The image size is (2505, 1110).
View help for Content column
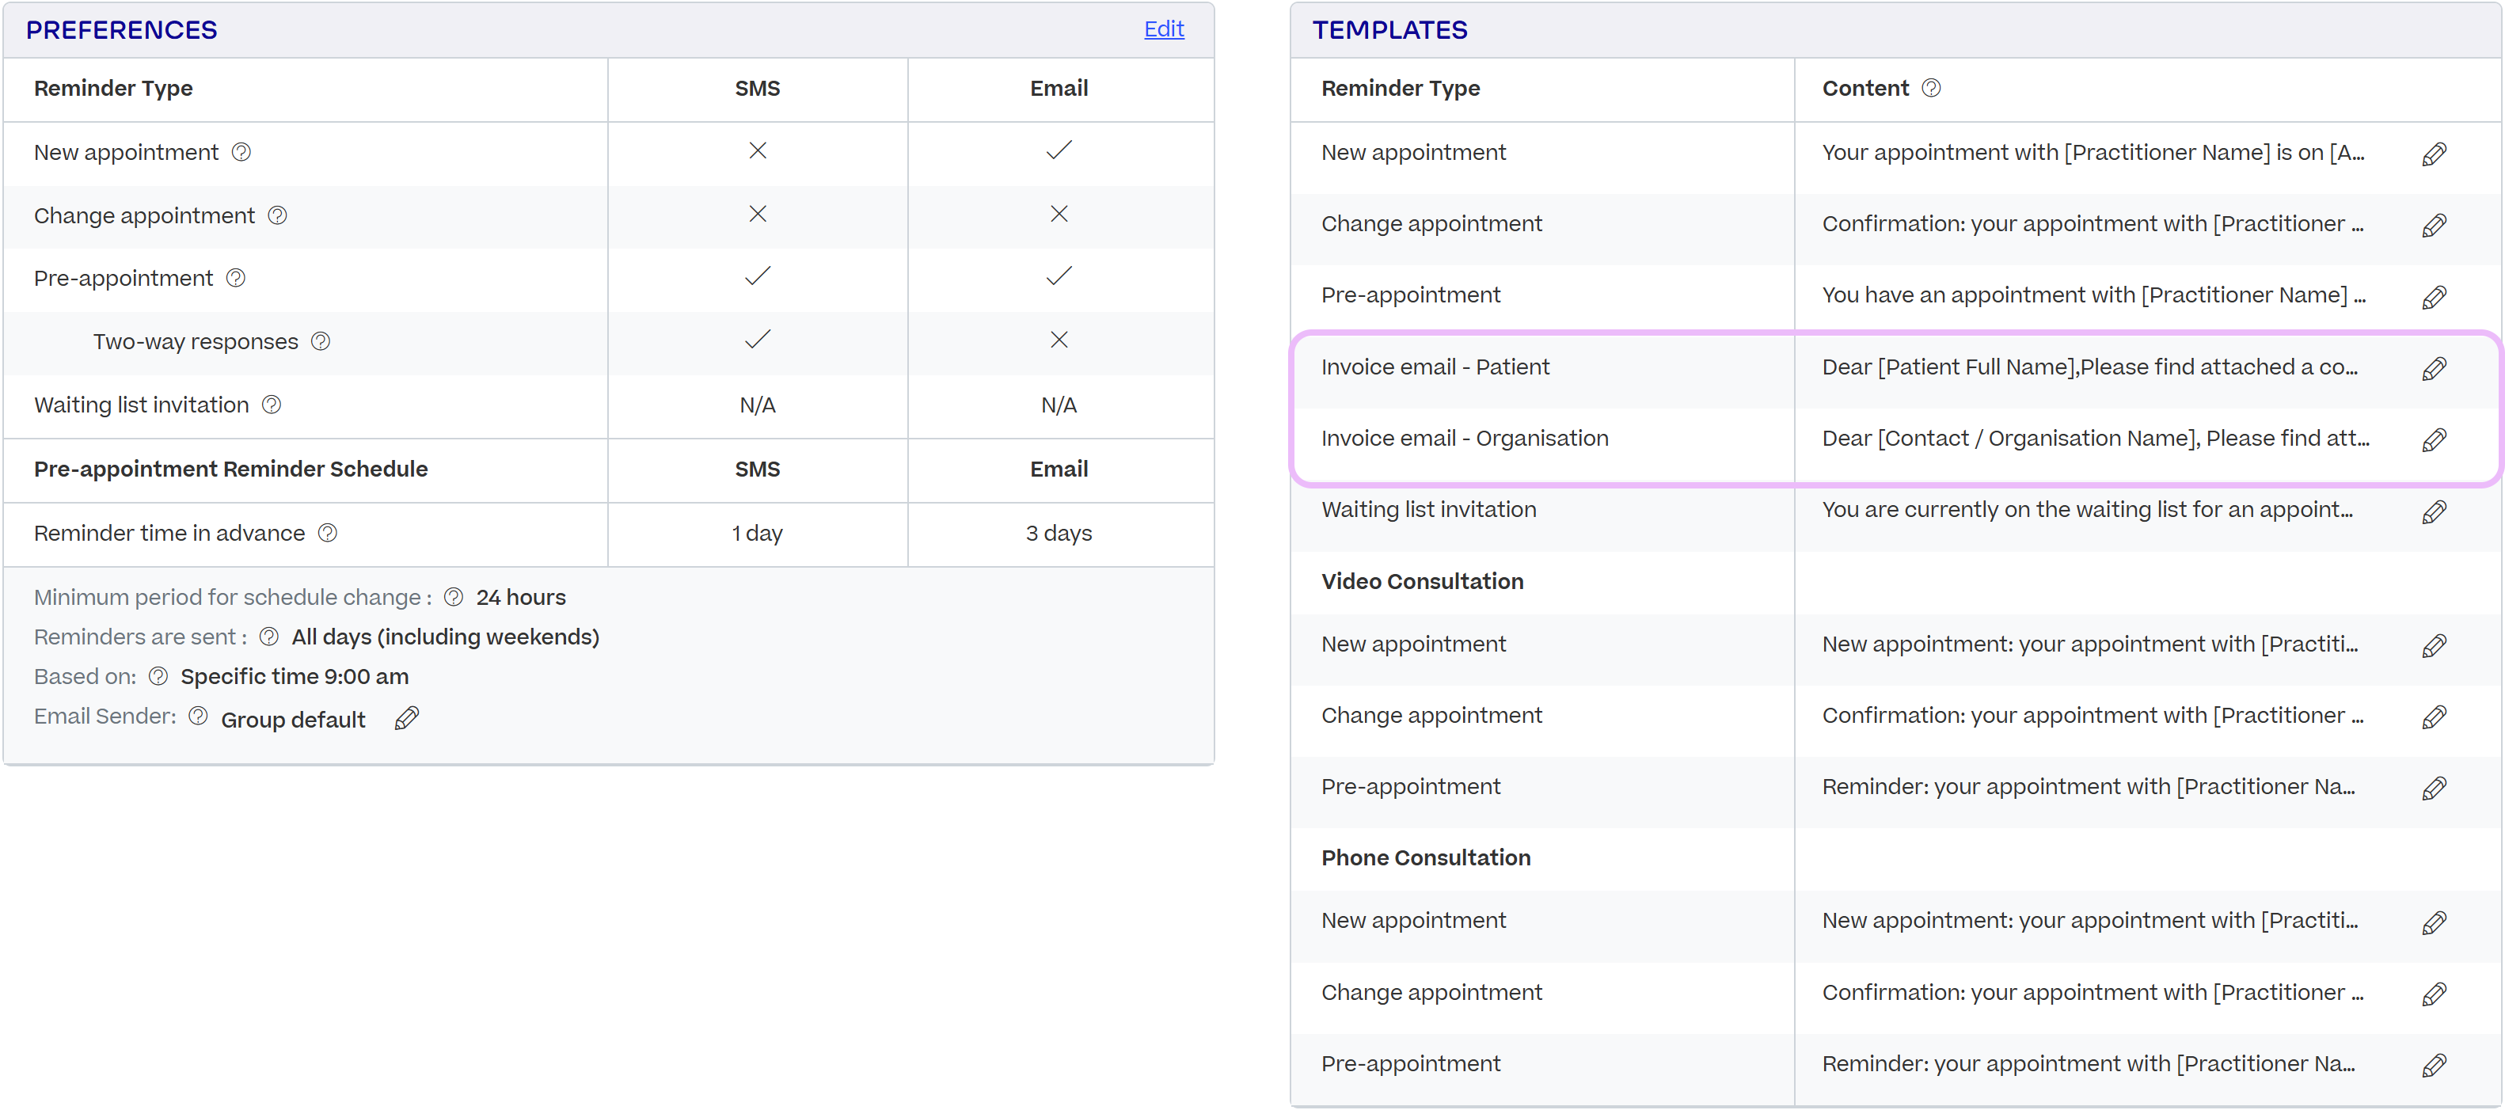[x=1931, y=88]
